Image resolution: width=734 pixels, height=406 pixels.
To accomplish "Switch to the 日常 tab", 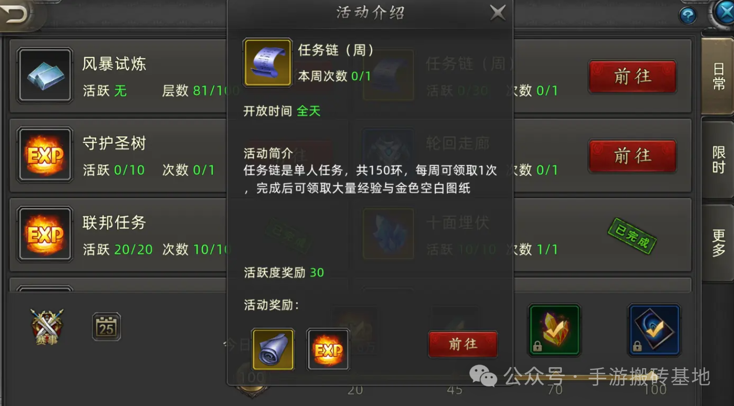I will coord(718,77).
